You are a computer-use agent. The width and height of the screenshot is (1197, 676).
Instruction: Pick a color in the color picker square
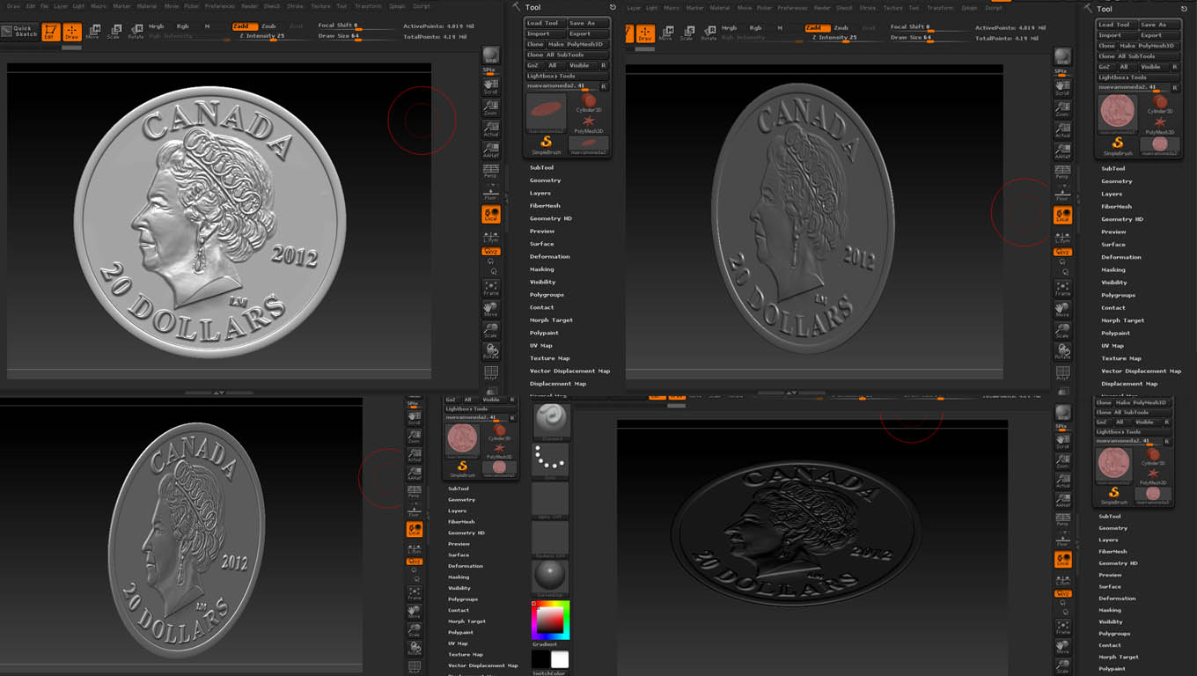click(549, 621)
